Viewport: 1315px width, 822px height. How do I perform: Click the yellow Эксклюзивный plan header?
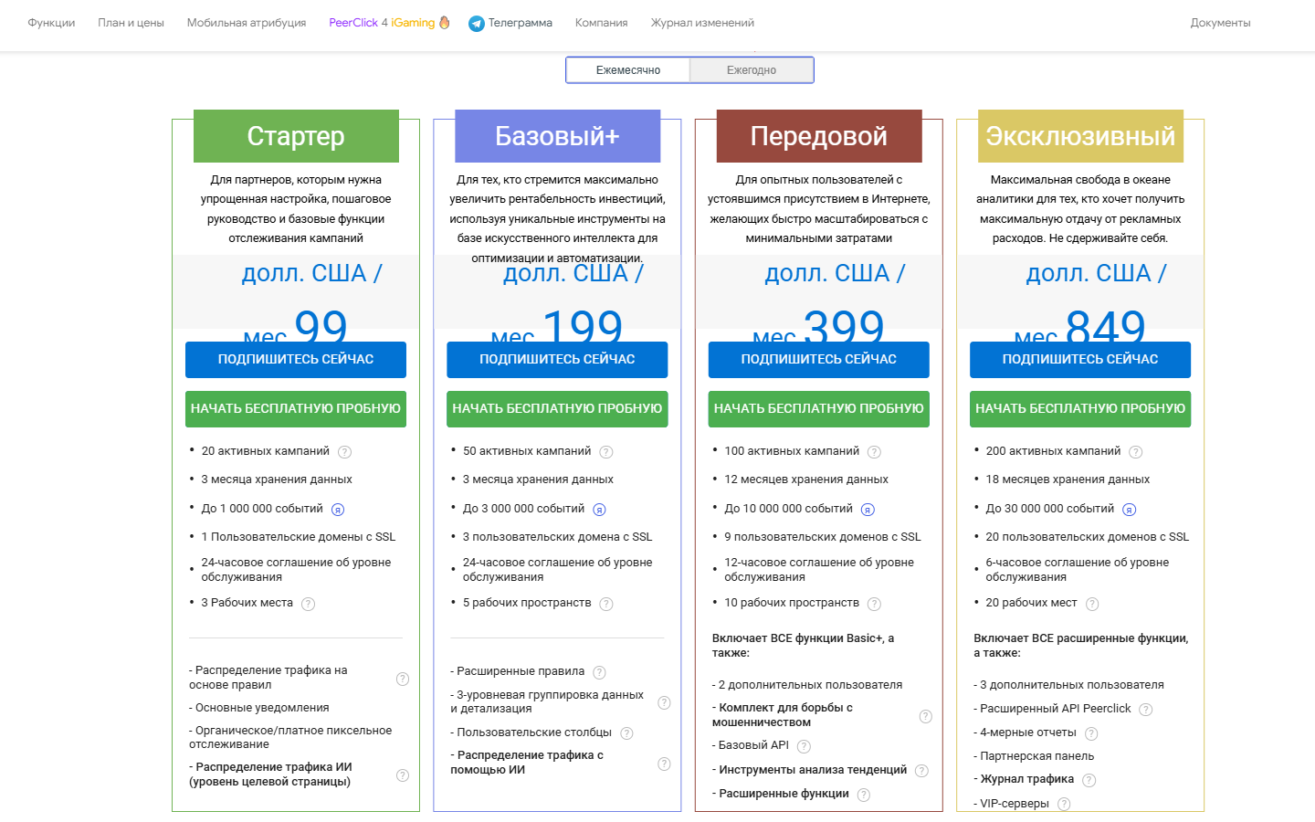(1080, 136)
